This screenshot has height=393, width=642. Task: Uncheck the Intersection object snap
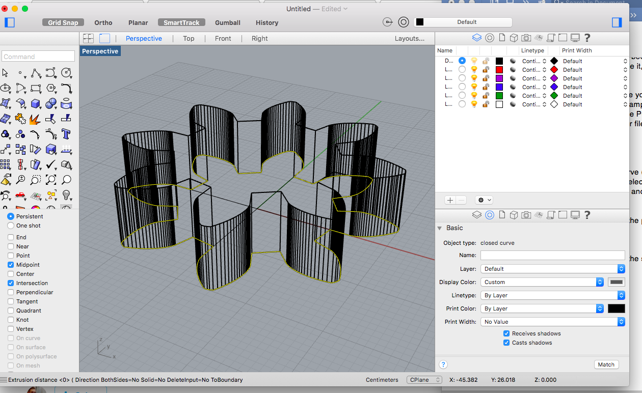tap(11, 283)
